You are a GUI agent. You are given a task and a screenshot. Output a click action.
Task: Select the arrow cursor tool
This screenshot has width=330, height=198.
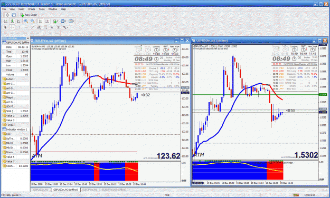pos(5,27)
